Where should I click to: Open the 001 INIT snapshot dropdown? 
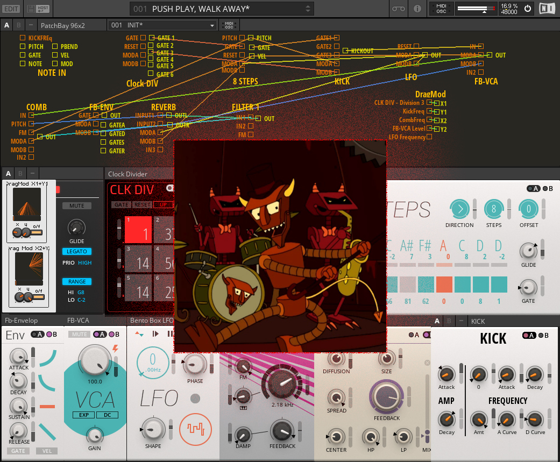coord(162,25)
